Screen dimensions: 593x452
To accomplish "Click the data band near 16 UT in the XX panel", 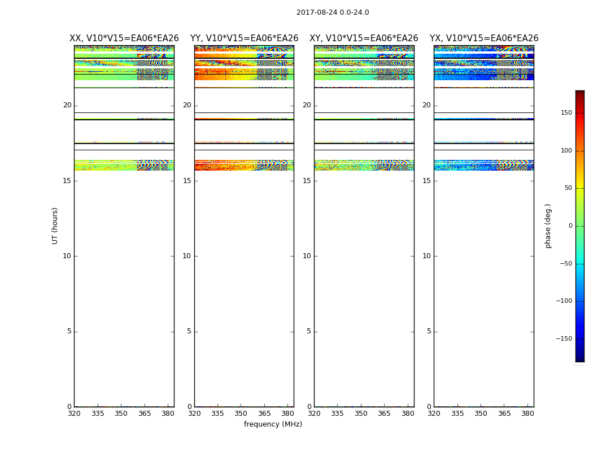I will 124,165.
